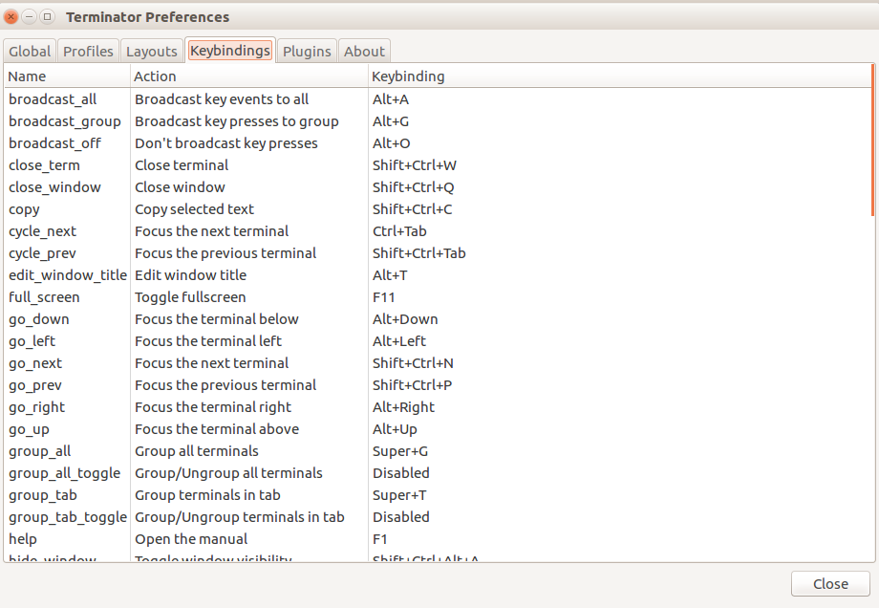Click the 'Close terminal' action cell
Image resolution: width=879 pixels, height=608 pixels.
coord(182,165)
